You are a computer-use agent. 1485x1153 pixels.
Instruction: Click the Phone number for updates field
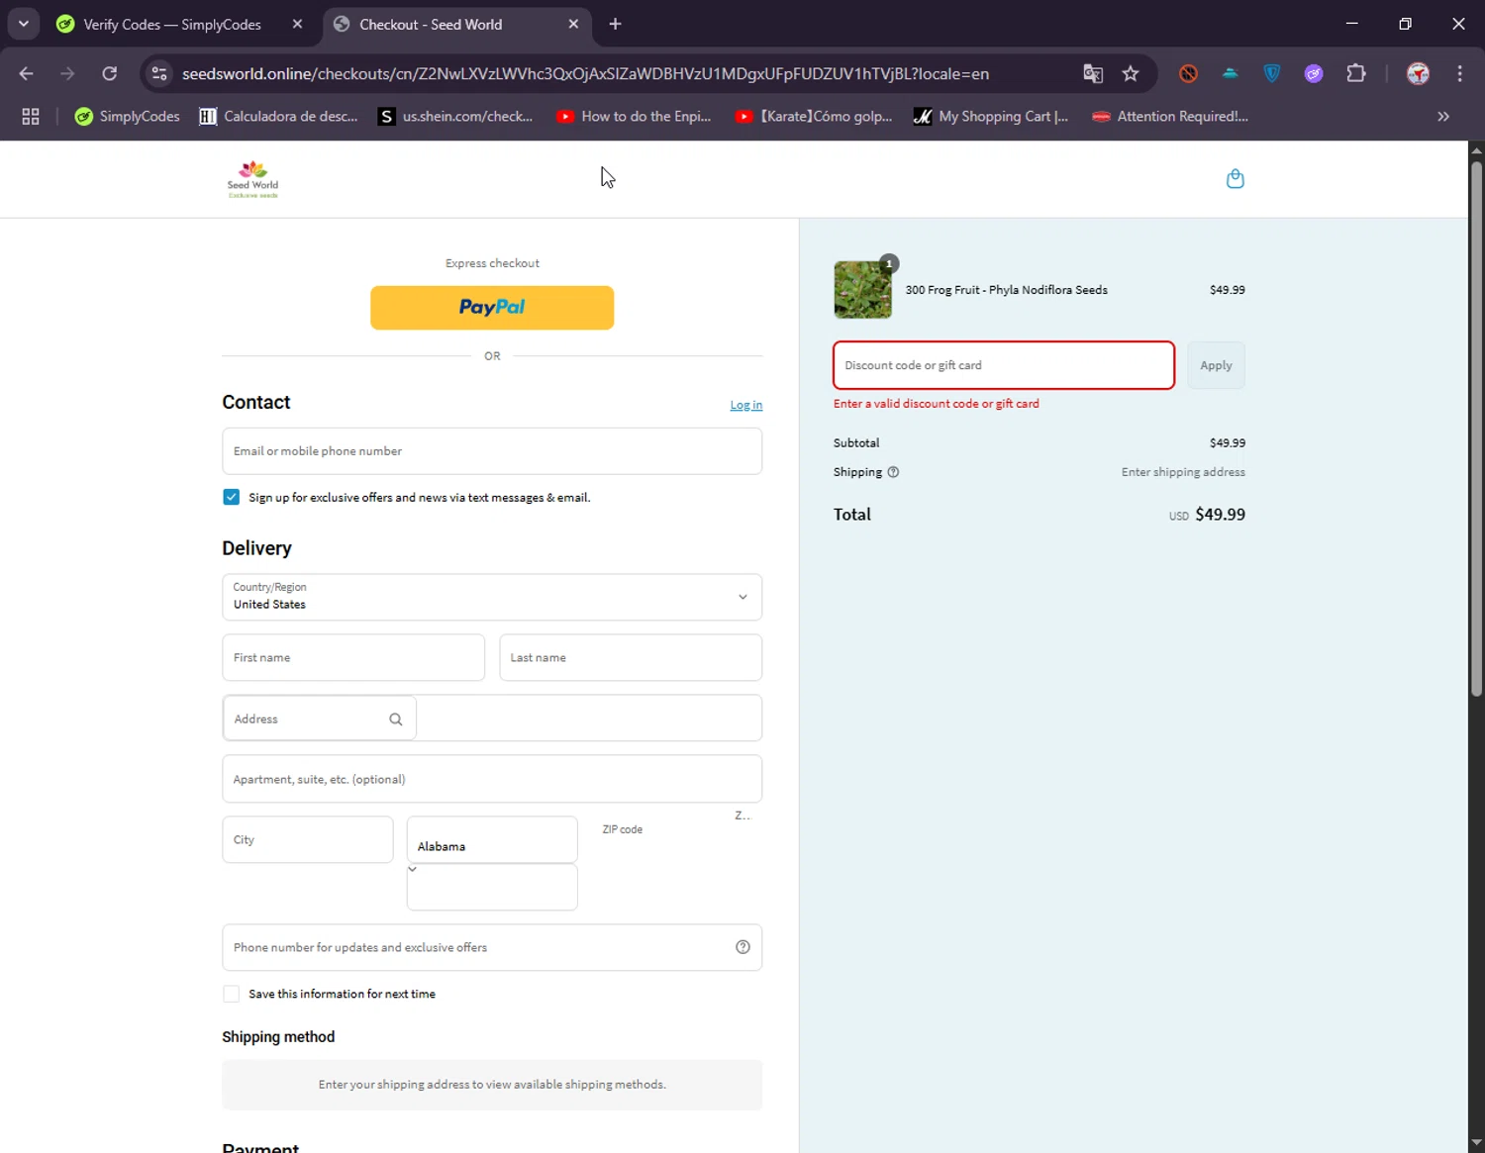coord(492,947)
